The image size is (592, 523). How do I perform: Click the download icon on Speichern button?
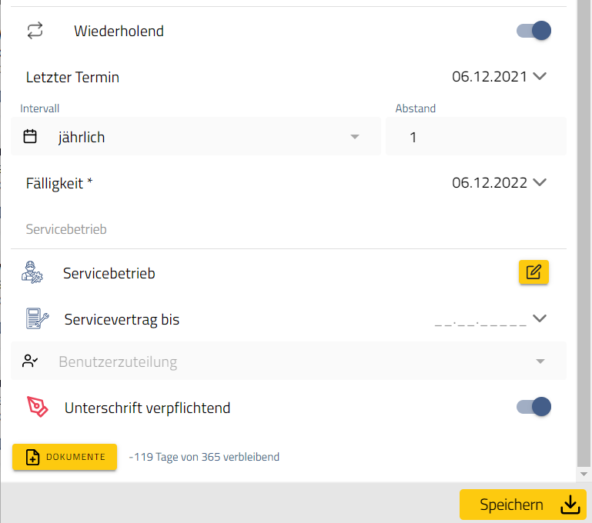(x=570, y=505)
